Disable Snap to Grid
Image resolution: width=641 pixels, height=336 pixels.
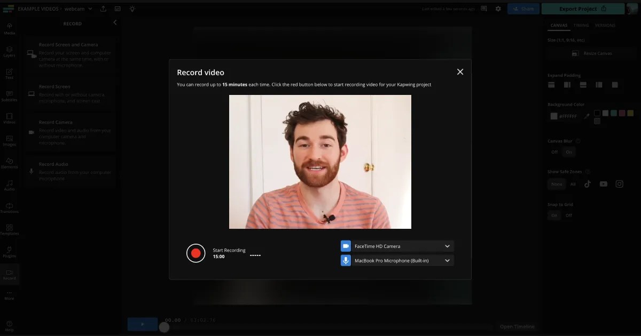tap(568, 215)
